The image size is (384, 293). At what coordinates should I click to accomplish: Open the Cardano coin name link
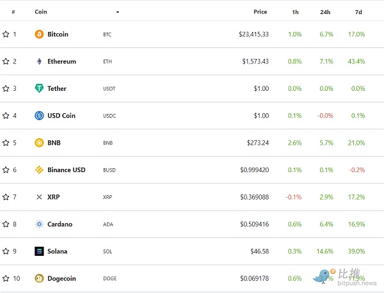tap(60, 224)
